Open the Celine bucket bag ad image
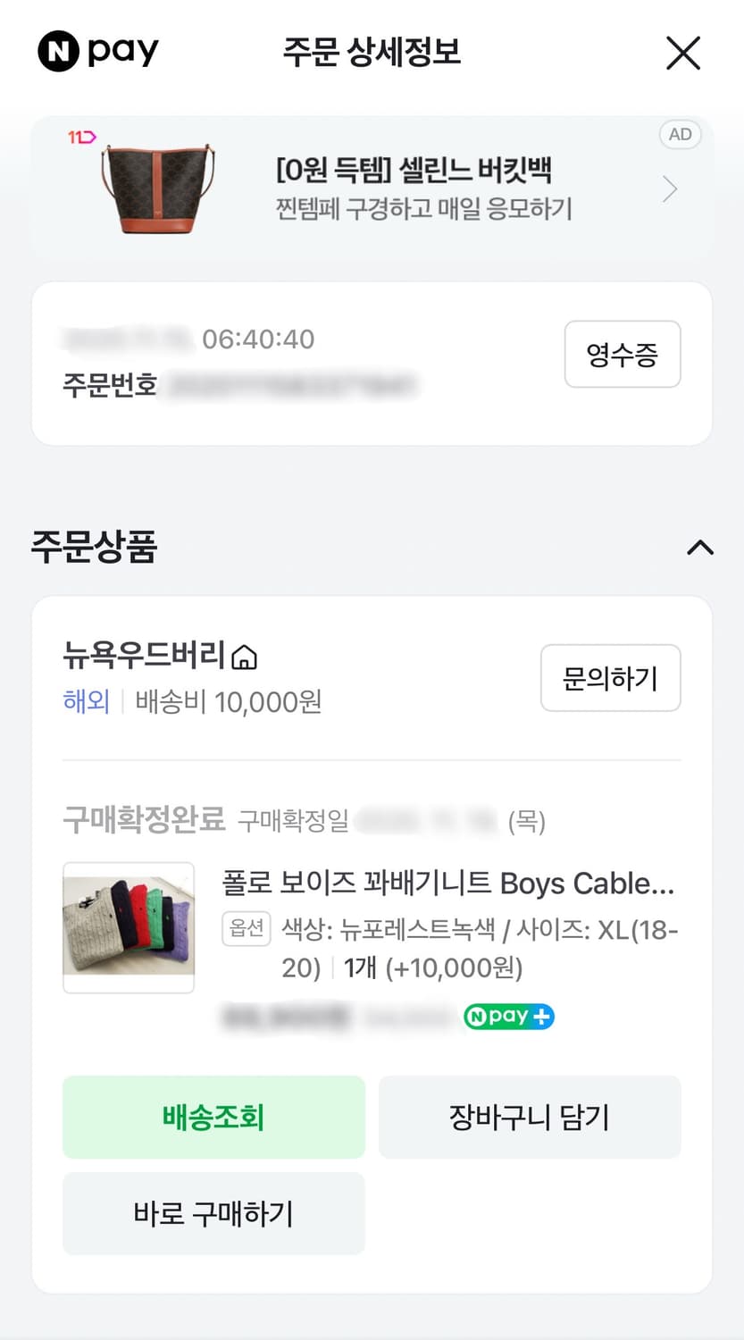 (x=158, y=189)
